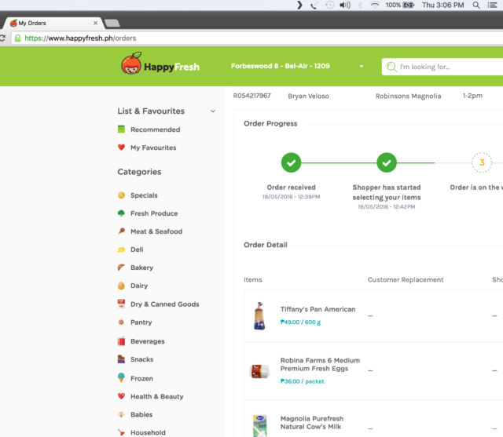Click the Deli cheese icon

[121, 249]
